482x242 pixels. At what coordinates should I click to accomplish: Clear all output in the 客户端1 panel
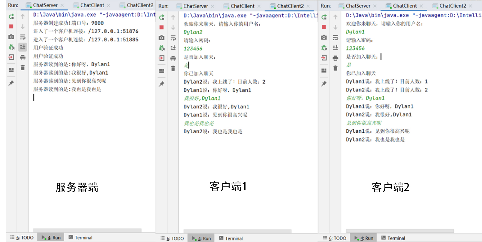pos(173,68)
